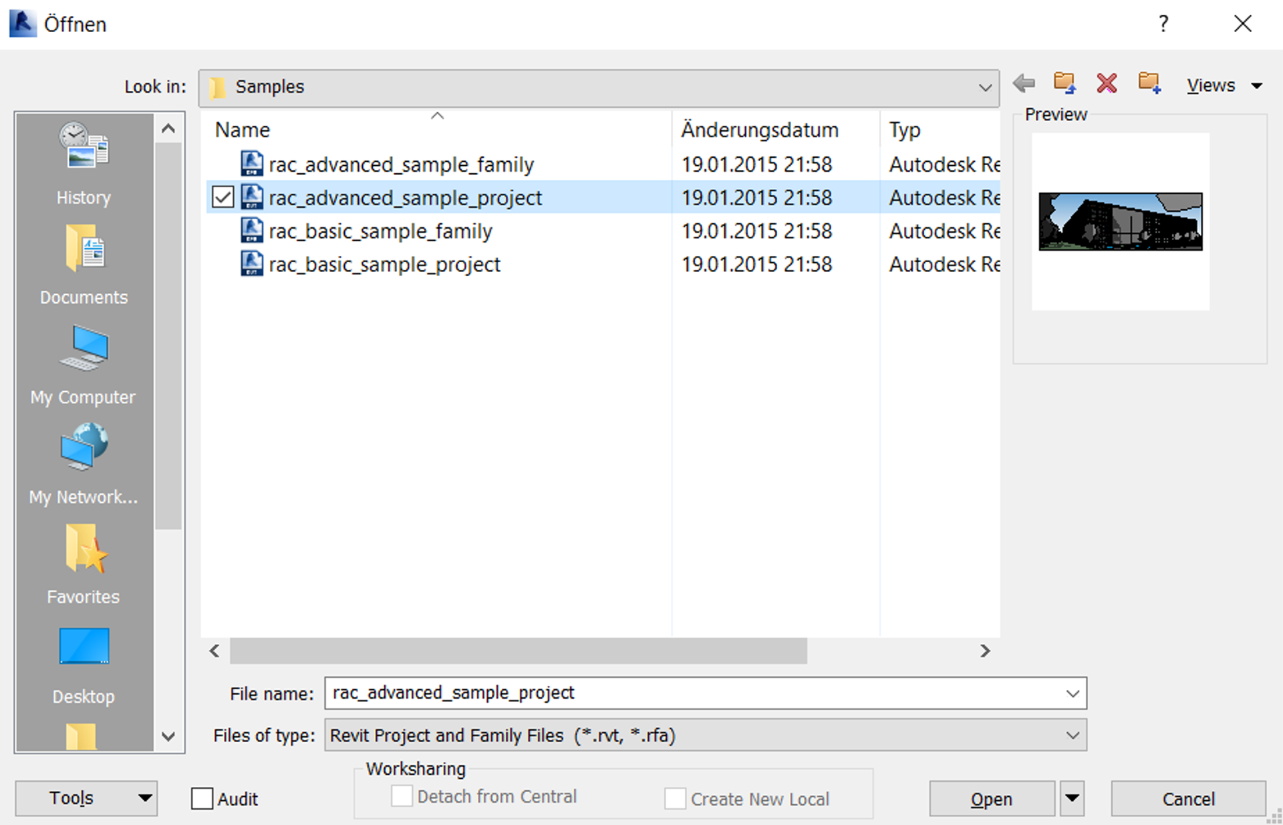Screen dimensions: 1283x825
Task: Click the horizontal scrollbar of file list
Action: click(x=519, y=651)
